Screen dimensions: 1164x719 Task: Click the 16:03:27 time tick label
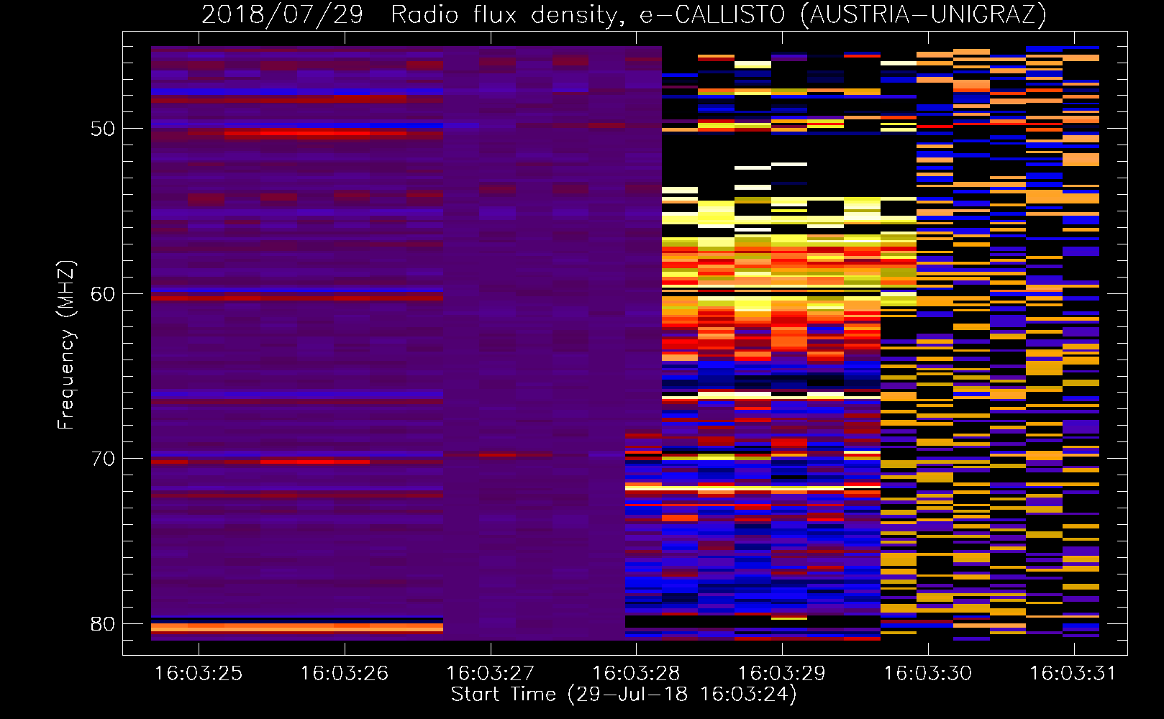point(490,673)
